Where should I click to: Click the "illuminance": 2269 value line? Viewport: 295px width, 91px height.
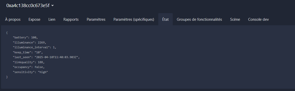[x=29, y=42]
